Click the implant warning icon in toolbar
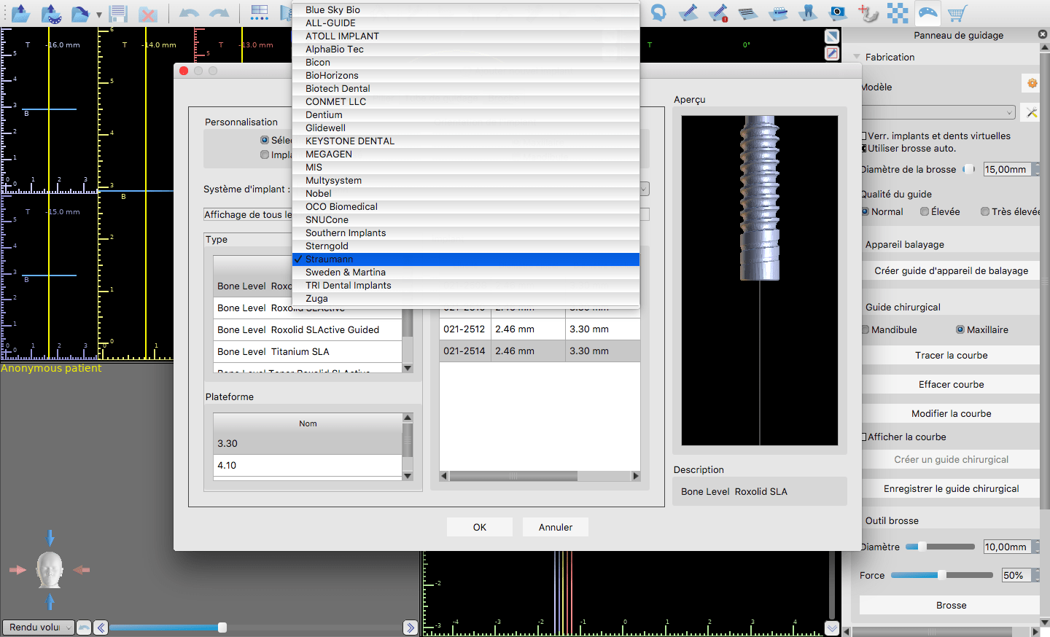1050x637 pixels. (717, 13)
